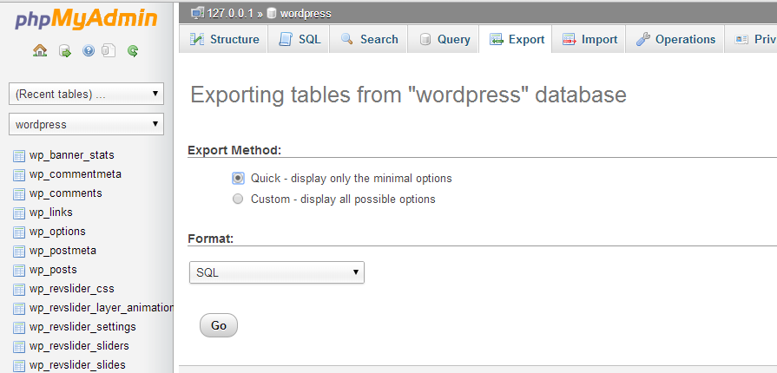This screenshot has height=373, width=777.
Task: Open the wp_options table link
Action: click(x=57, y=232)
